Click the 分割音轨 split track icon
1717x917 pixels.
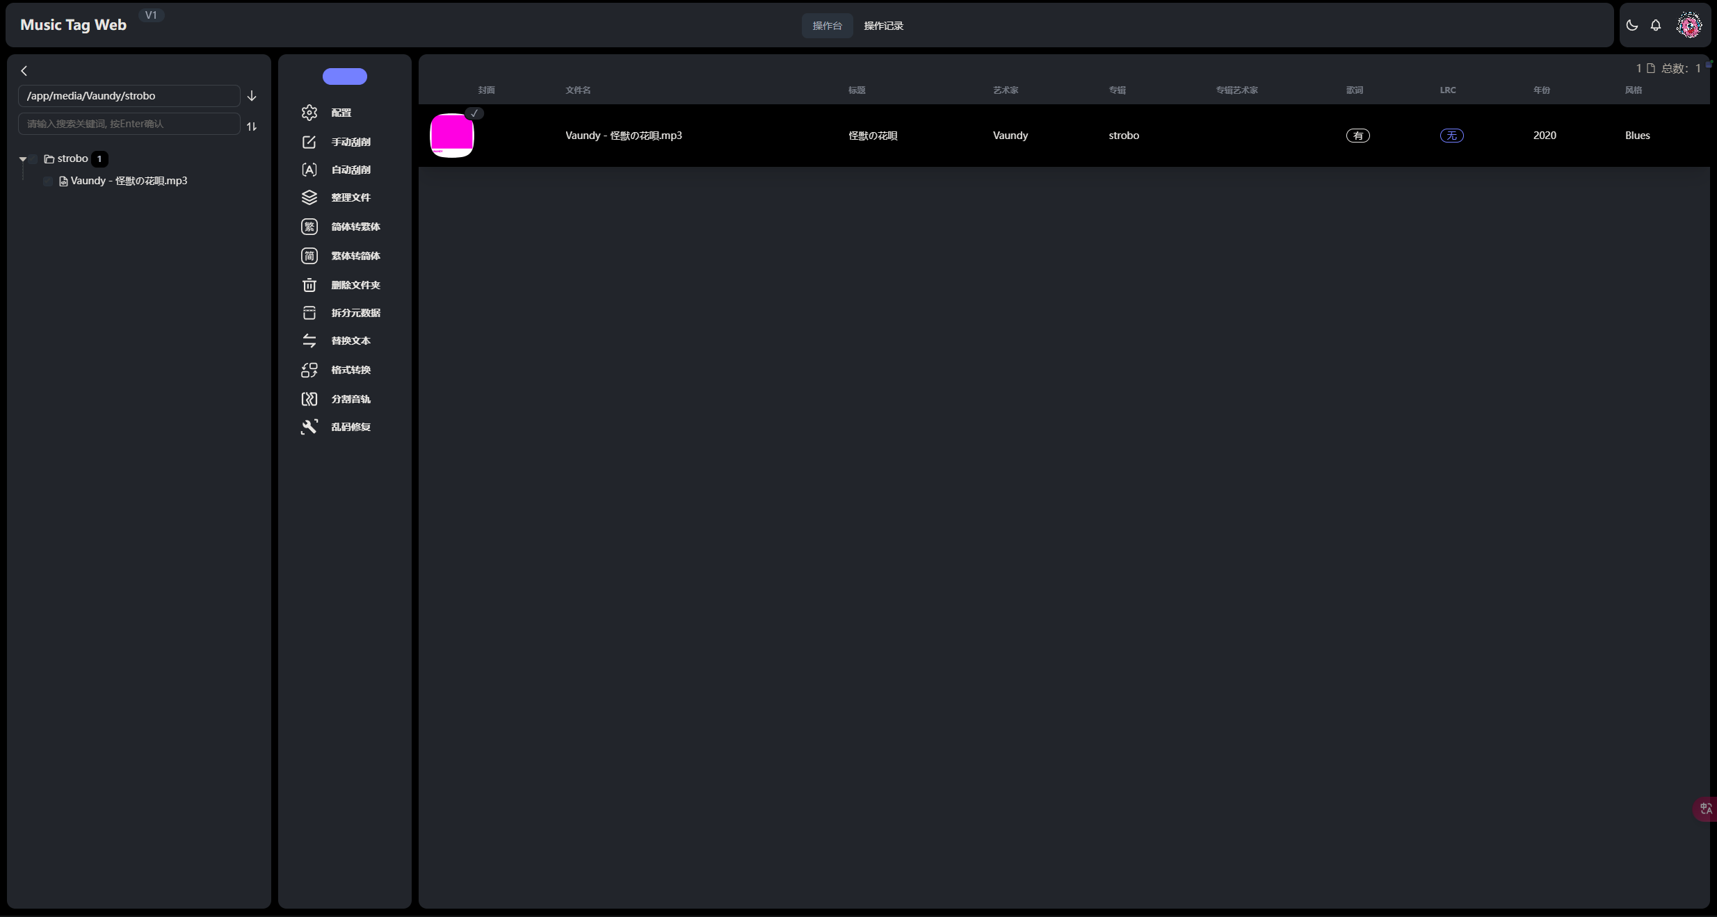pos(309,399)
